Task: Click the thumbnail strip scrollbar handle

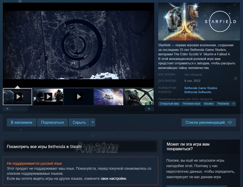Action: (20, 109)
